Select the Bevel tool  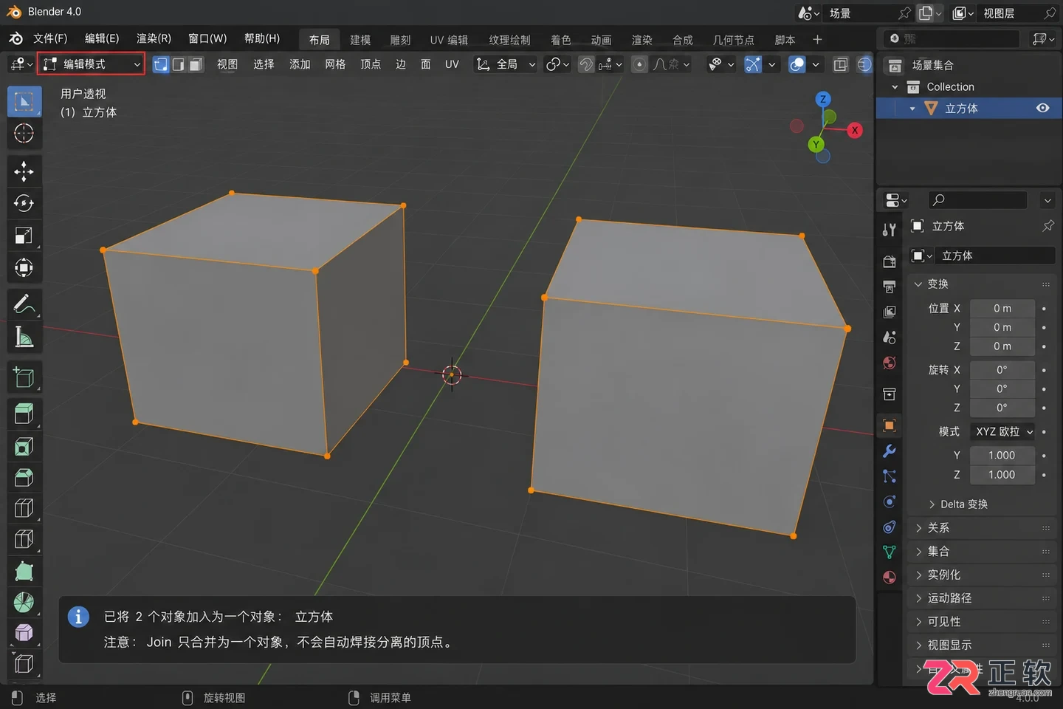tap(24, 477)
